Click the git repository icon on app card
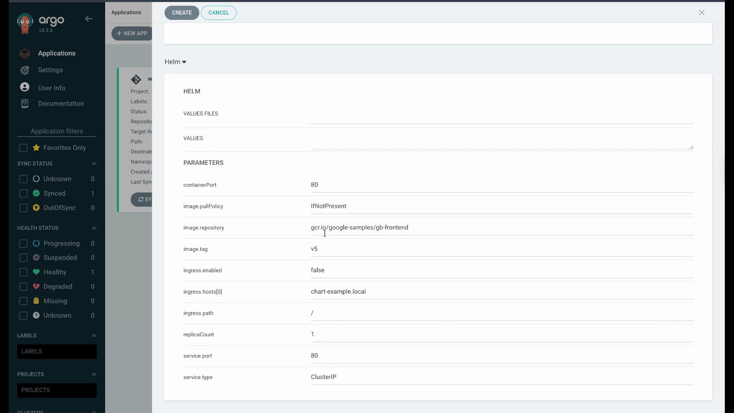The image size is (734, 413). (x=136, y=80)
